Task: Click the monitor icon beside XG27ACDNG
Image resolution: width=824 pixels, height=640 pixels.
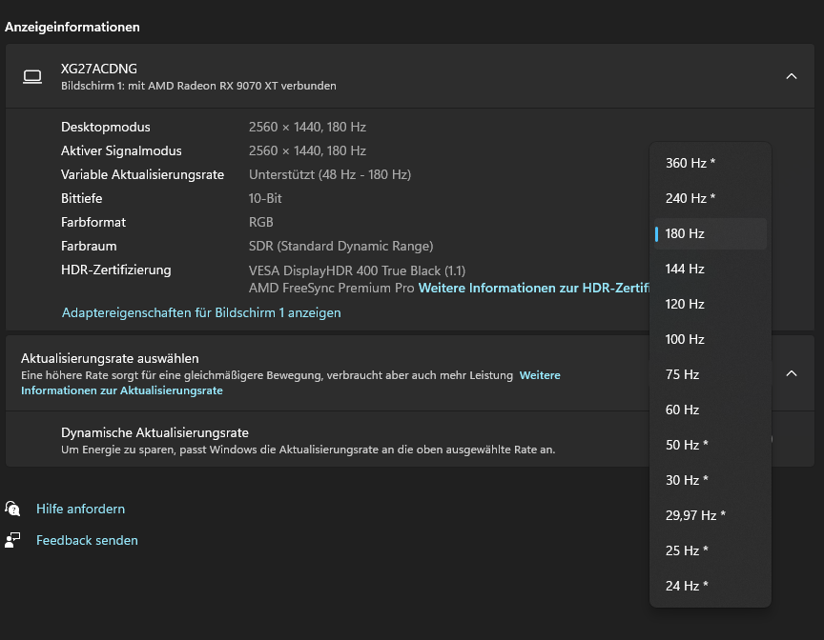Action: coord(32,76)
